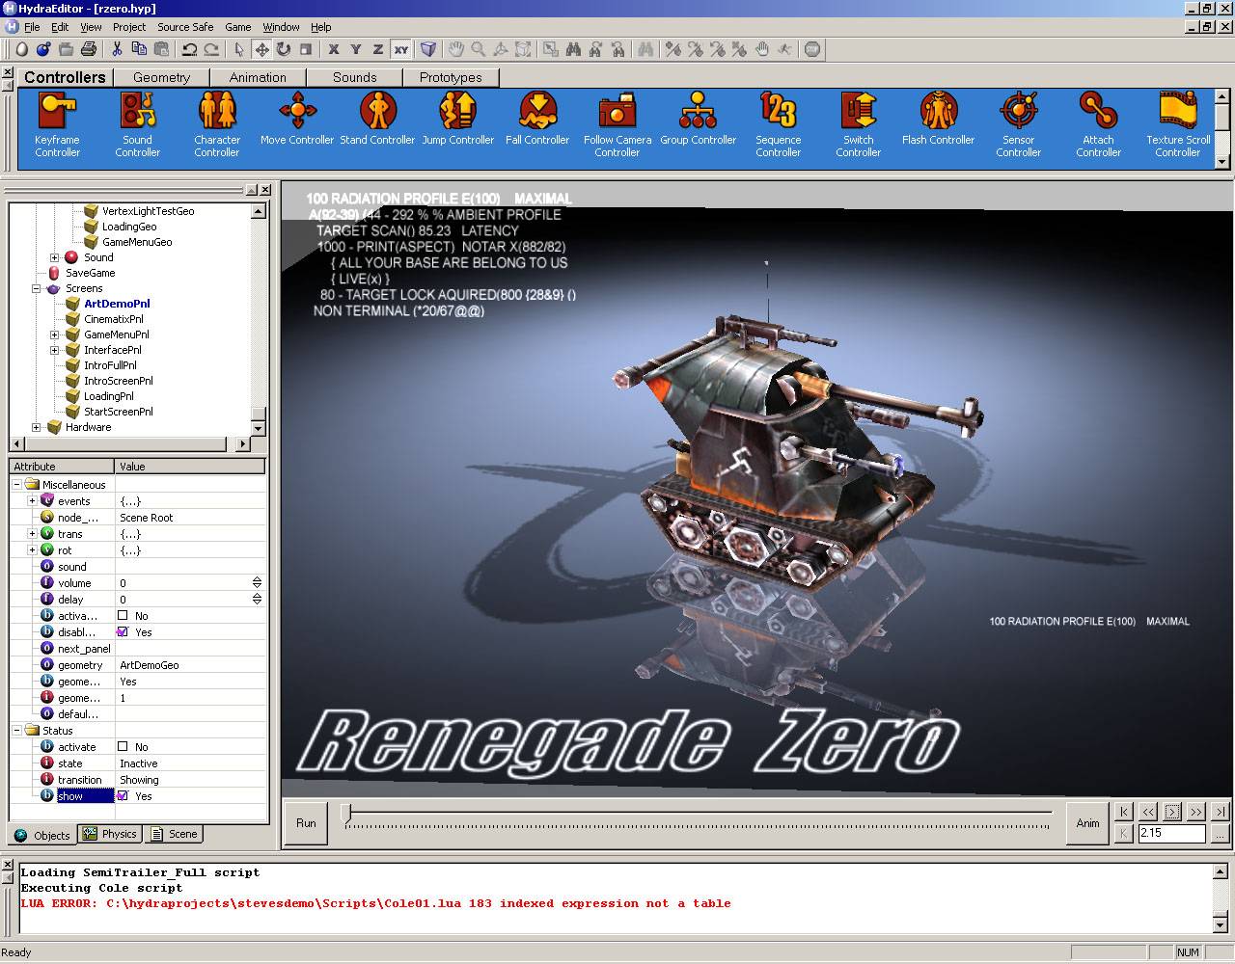Image resolution: width=1235 pixels, height=964 pixels.
Task: Select the Keyframe Controller icon
Action: coord(57,112)
